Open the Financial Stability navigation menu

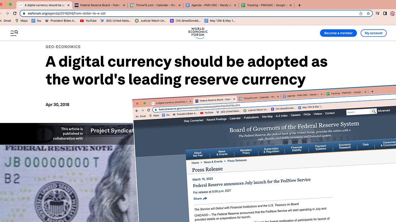296,149
